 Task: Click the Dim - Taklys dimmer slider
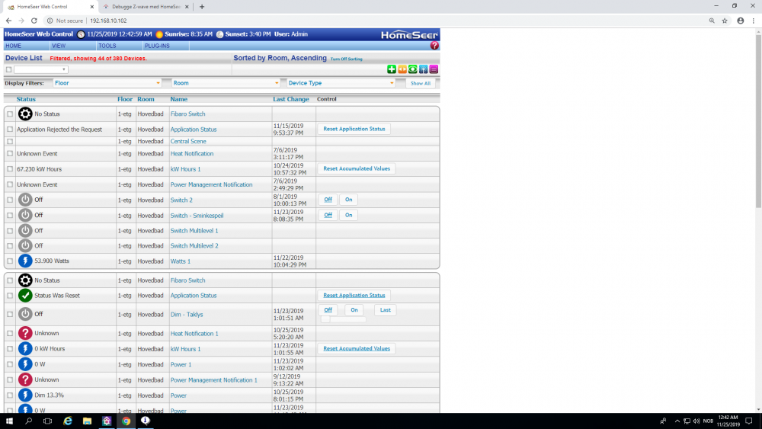pyautogui.click(x=343, y=319)
